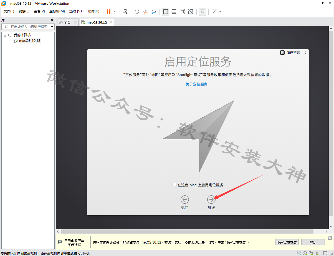Screen dimensions: 334x256
Task: Close the macOS 10.12 tab
Action: [x=111, y=22]
